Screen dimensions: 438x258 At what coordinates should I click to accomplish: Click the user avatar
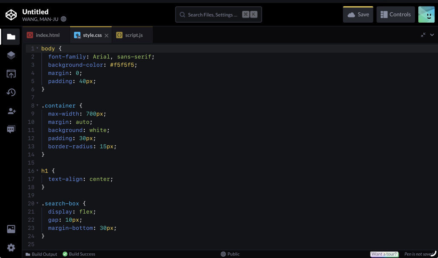[x=426, y=15]
